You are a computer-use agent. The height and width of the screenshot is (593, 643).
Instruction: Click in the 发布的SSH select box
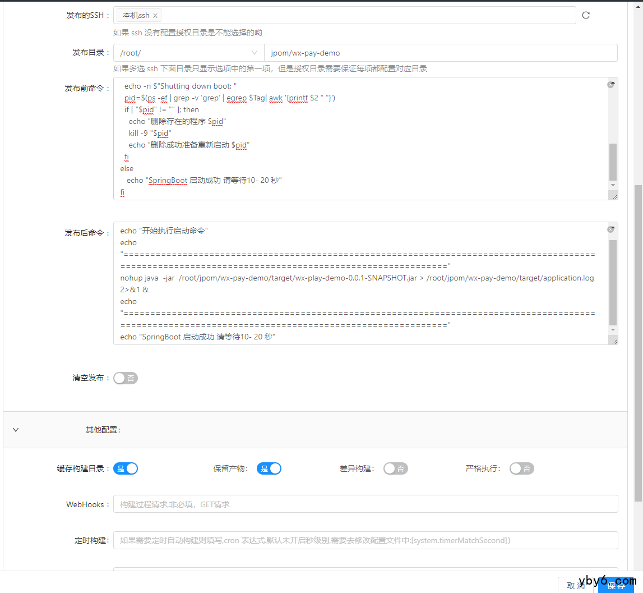click(344, 15)
